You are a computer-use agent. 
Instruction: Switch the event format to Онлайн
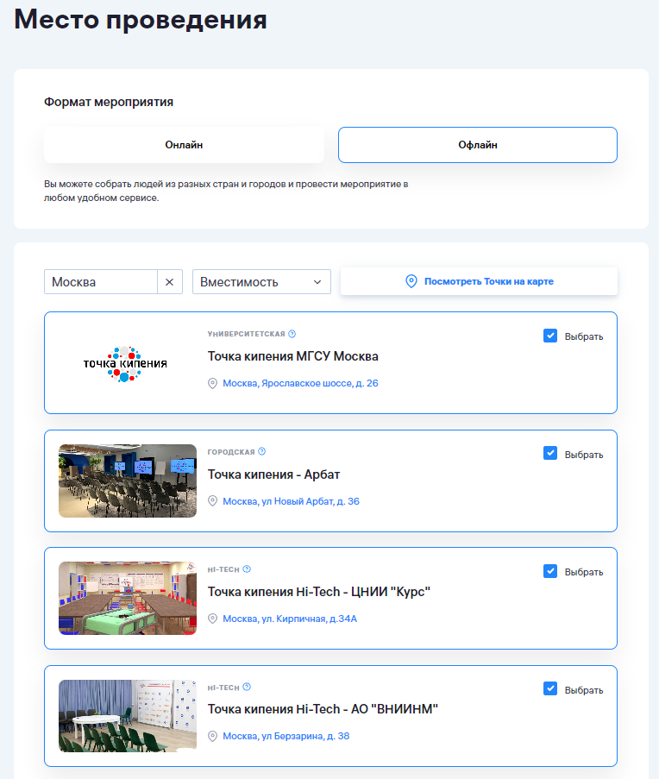tap(184, 145)
